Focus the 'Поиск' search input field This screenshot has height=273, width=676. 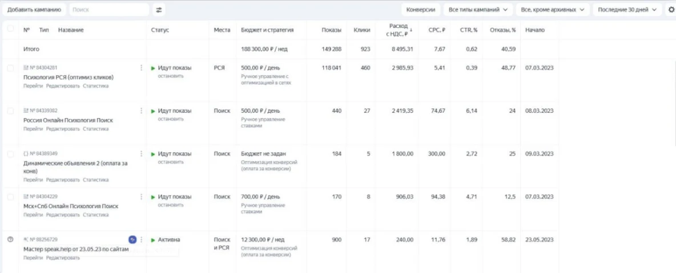[108, 10]
